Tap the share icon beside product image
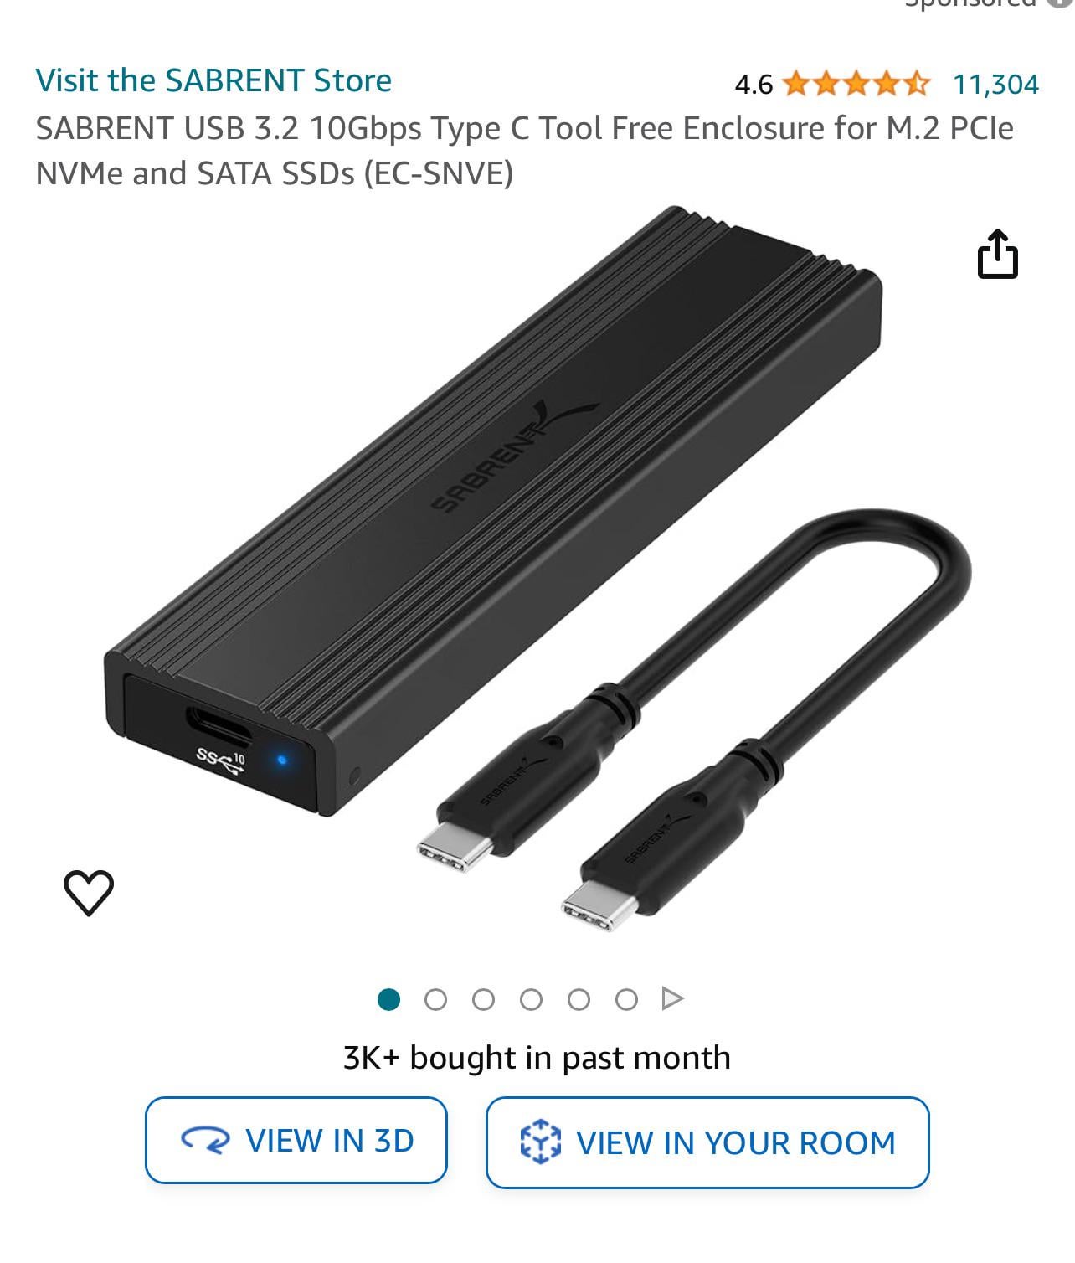This screenshot has height=1263, width=1075. 997,253
